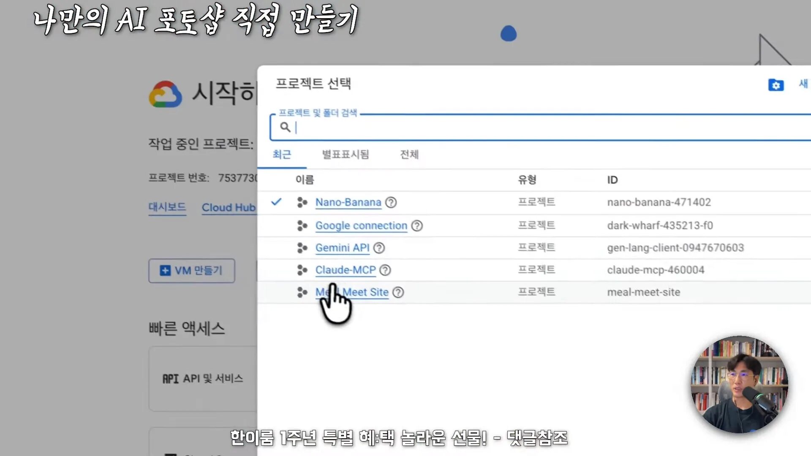The height and width of the screenshot is (456, 811).
Task: Click the 유형 column header
Action: (527, 180)
